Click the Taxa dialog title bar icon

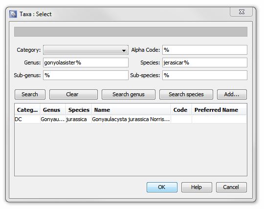13,14
